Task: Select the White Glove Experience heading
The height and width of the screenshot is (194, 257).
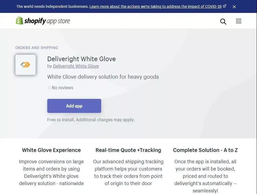Action: click(51, 150)
